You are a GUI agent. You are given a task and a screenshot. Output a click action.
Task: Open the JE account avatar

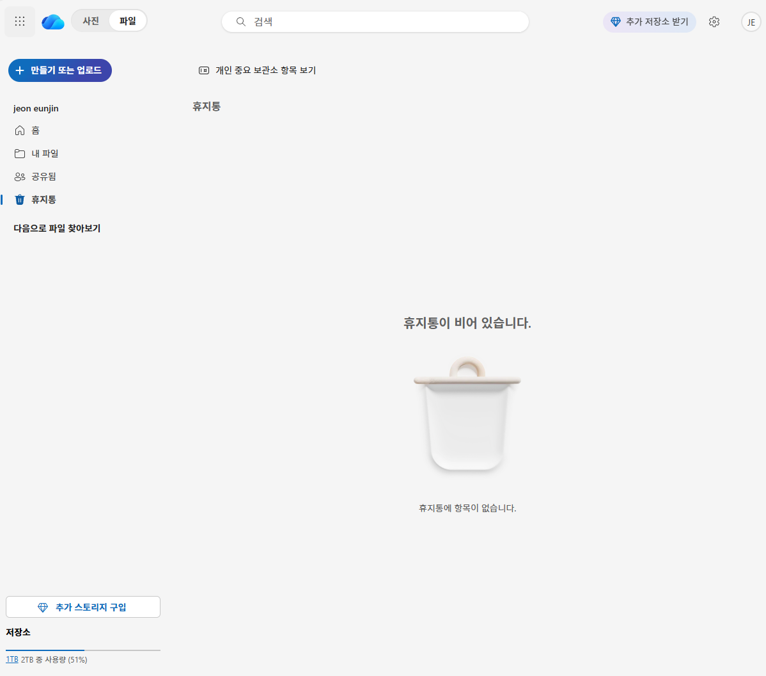tap(751, 22)
